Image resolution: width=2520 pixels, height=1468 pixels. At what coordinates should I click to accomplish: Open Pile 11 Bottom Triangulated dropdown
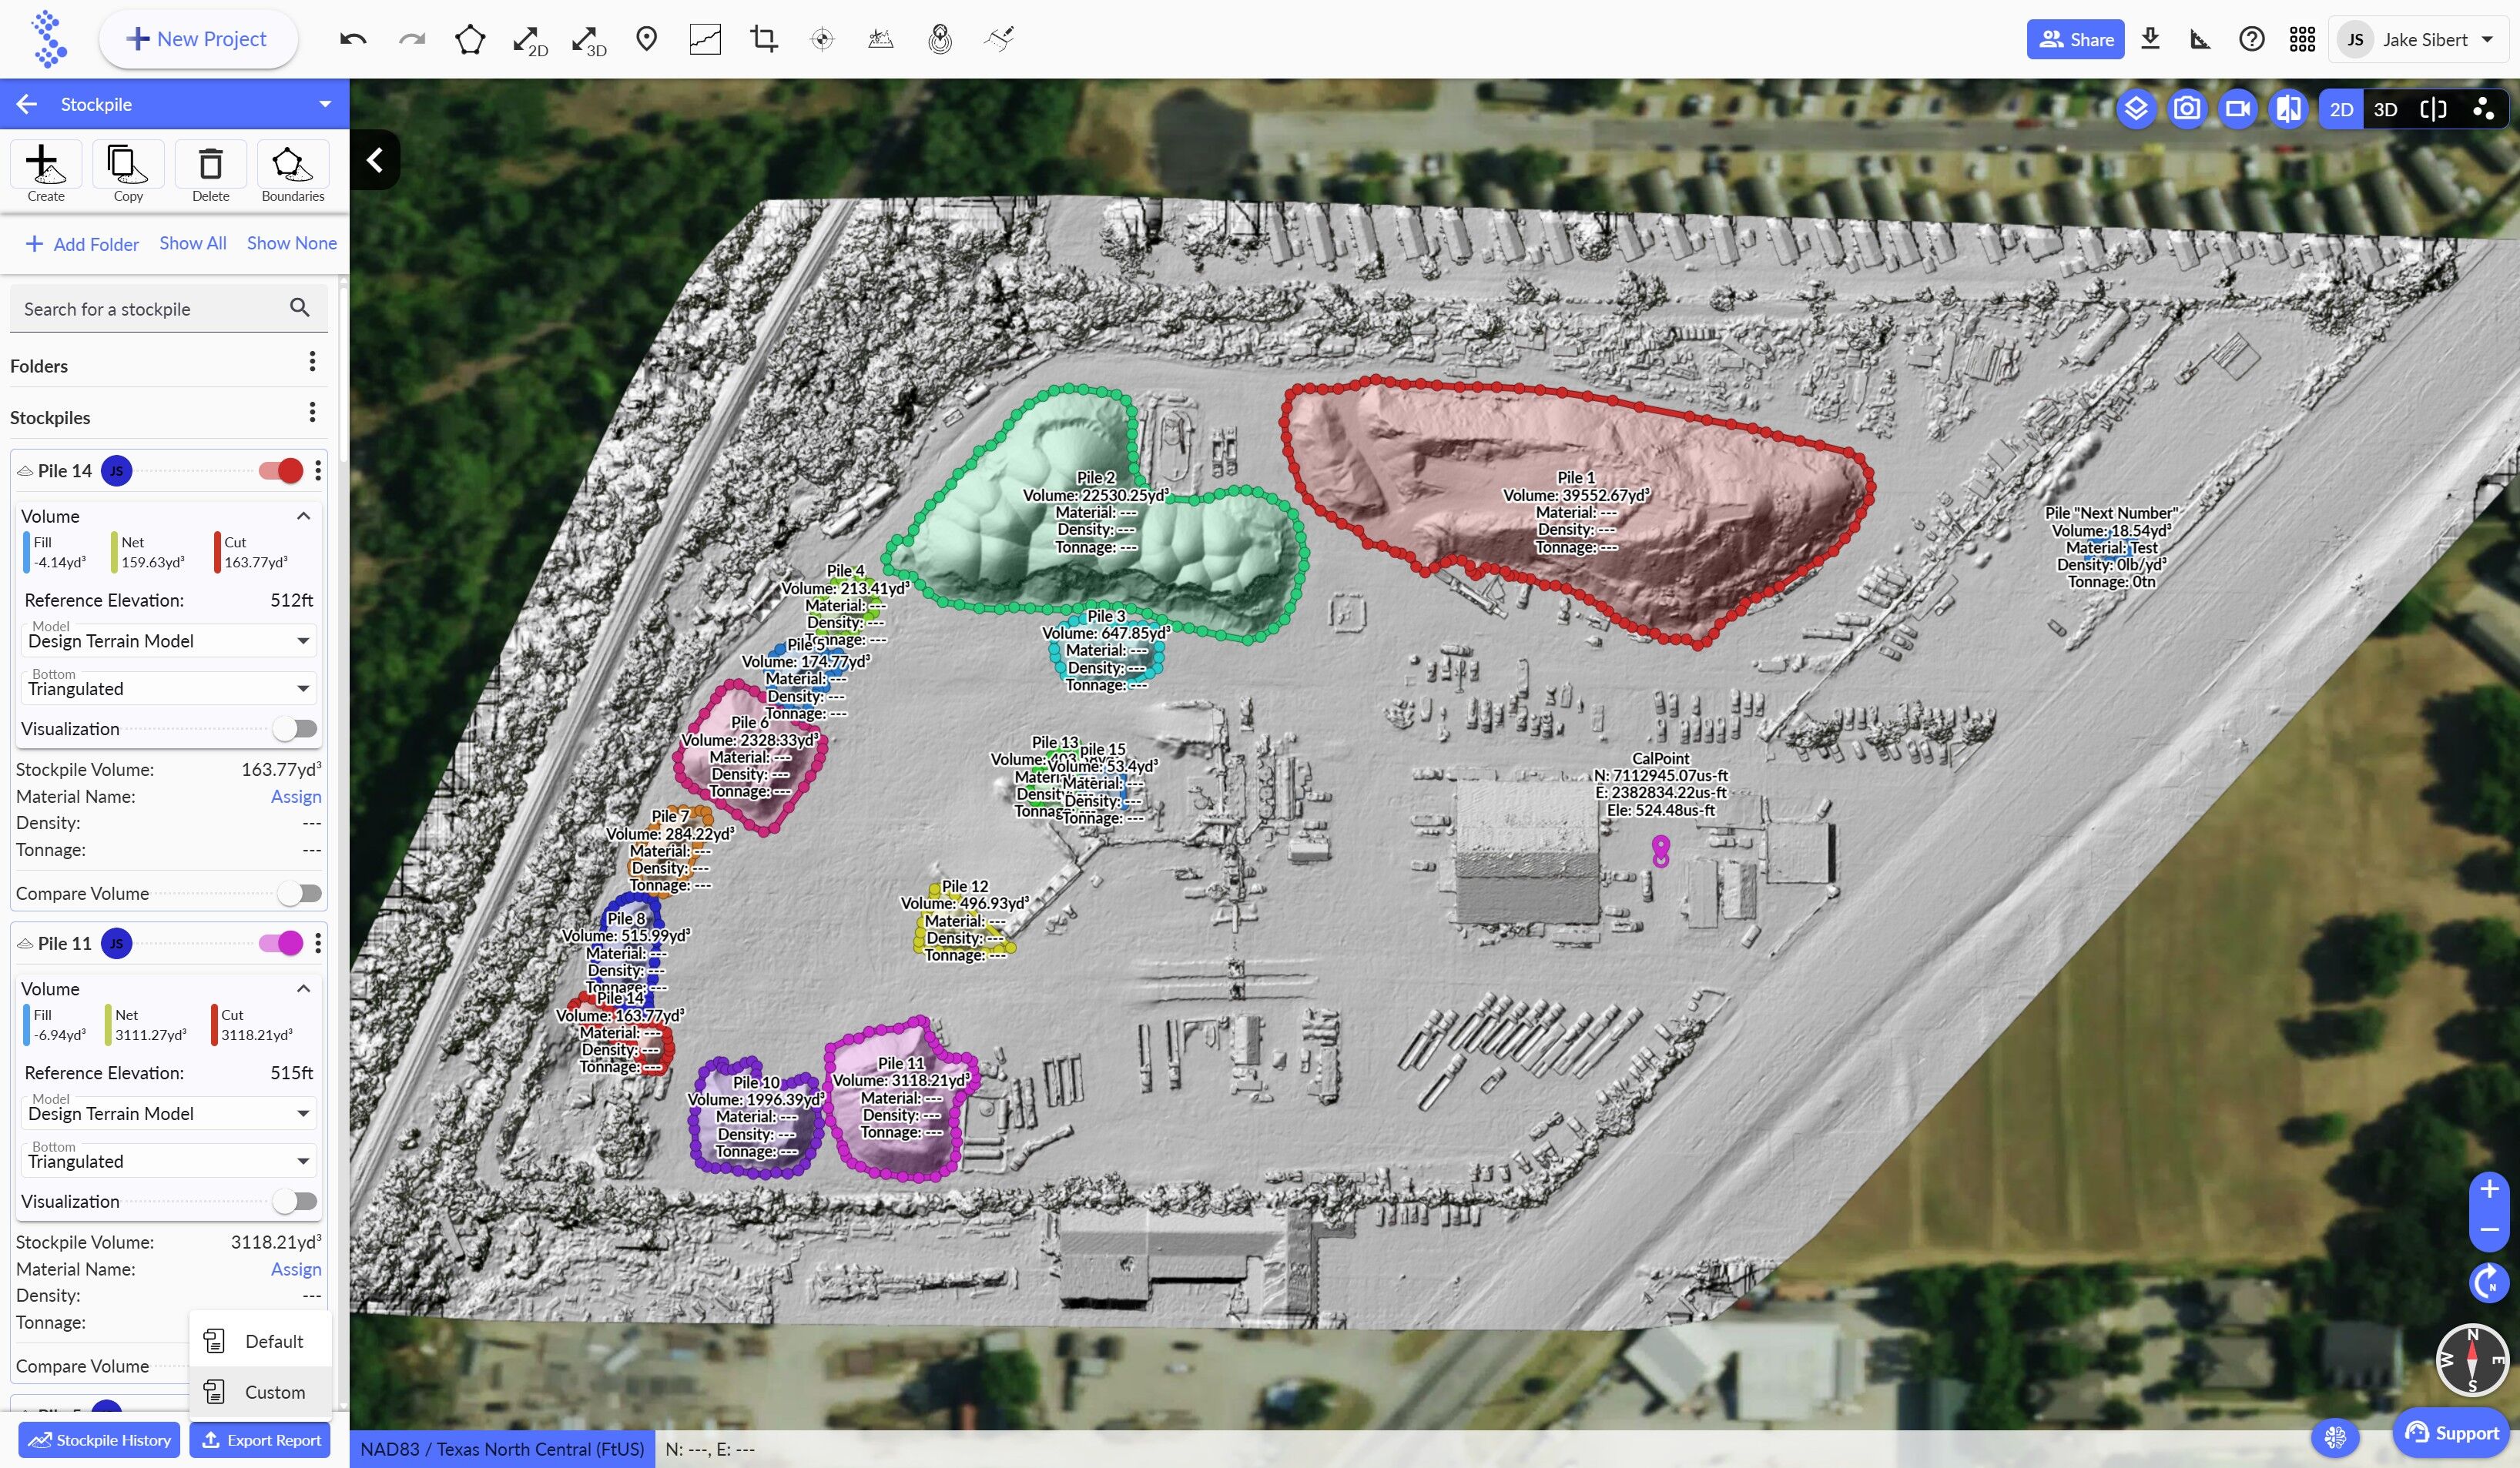[x=168, y=1161]
